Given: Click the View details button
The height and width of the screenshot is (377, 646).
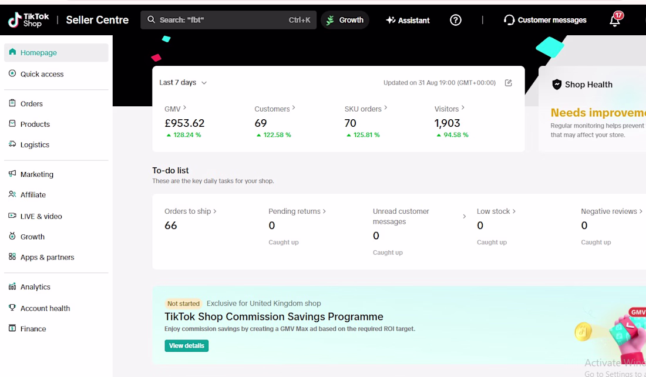Looking at the screenshot, I should [x=187, y=346].
